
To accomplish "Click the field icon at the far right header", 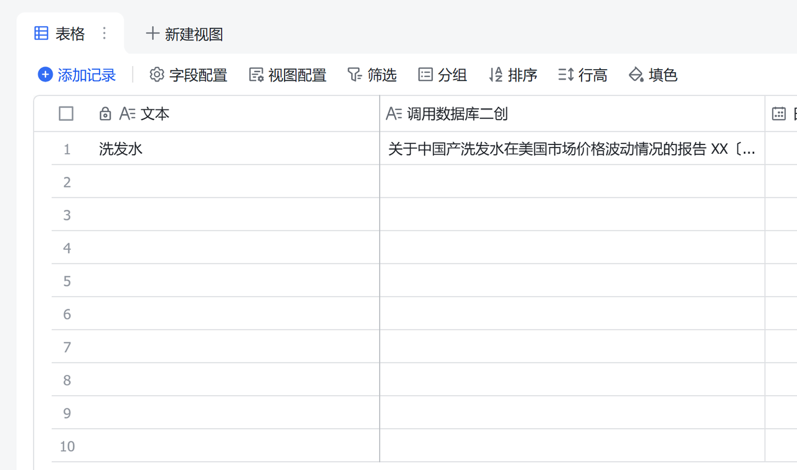I will click(779, 113).
